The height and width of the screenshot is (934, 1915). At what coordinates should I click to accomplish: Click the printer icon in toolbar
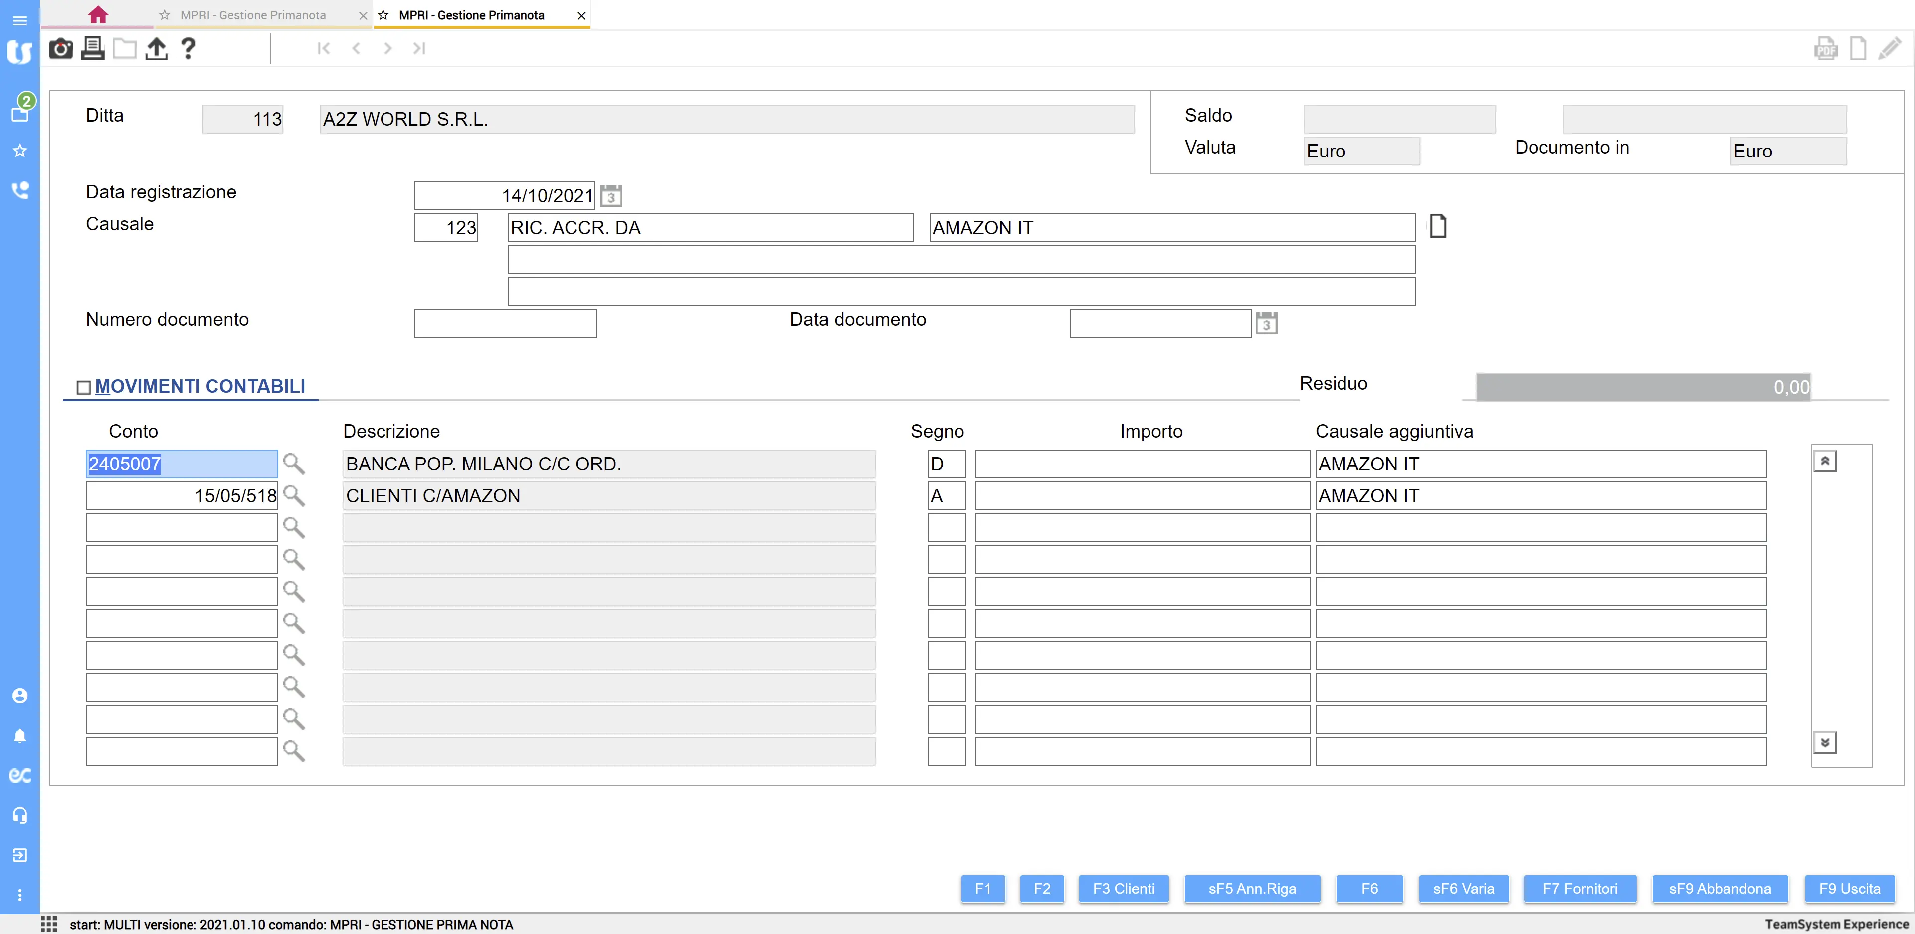(x=92, y=49)
